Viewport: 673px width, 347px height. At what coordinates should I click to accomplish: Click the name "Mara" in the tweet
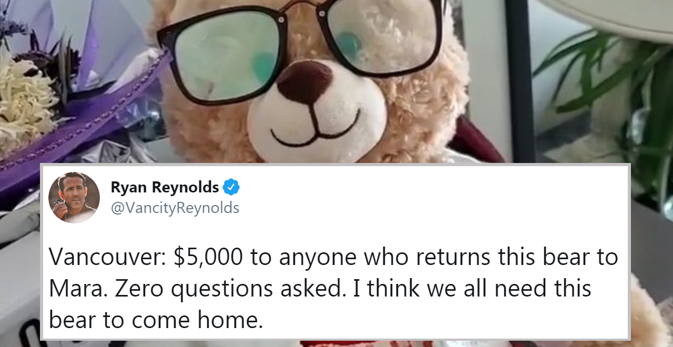pyautogui.click(x=74, y=289)
